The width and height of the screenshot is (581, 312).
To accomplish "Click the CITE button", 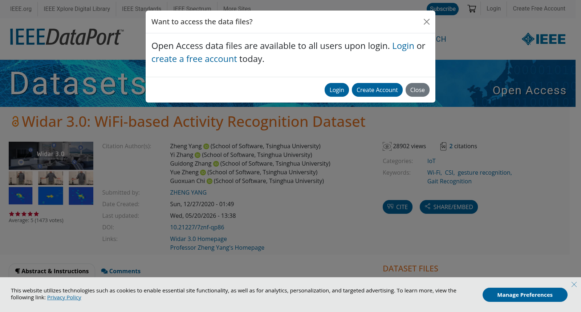I will click(398, 207).
